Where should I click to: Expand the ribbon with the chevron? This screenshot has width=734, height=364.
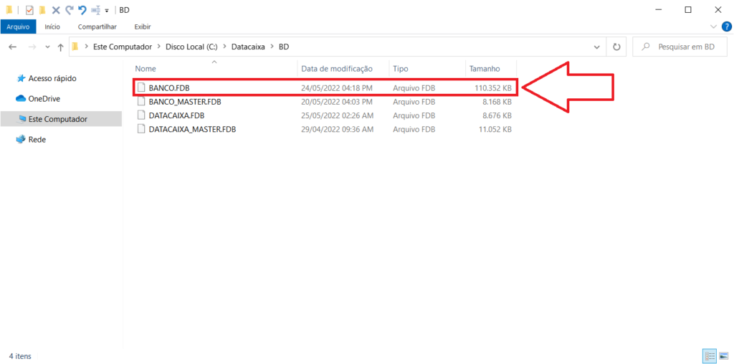pos(713,27)
